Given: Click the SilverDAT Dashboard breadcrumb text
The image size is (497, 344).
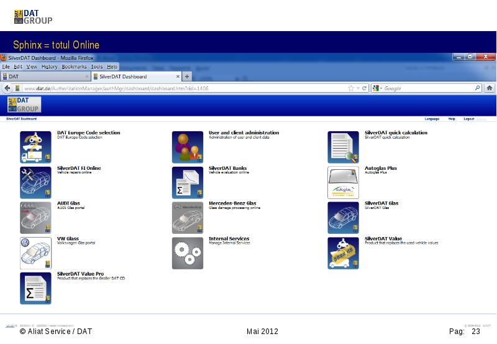Looking at the screenshot, I should pos(21,119).
